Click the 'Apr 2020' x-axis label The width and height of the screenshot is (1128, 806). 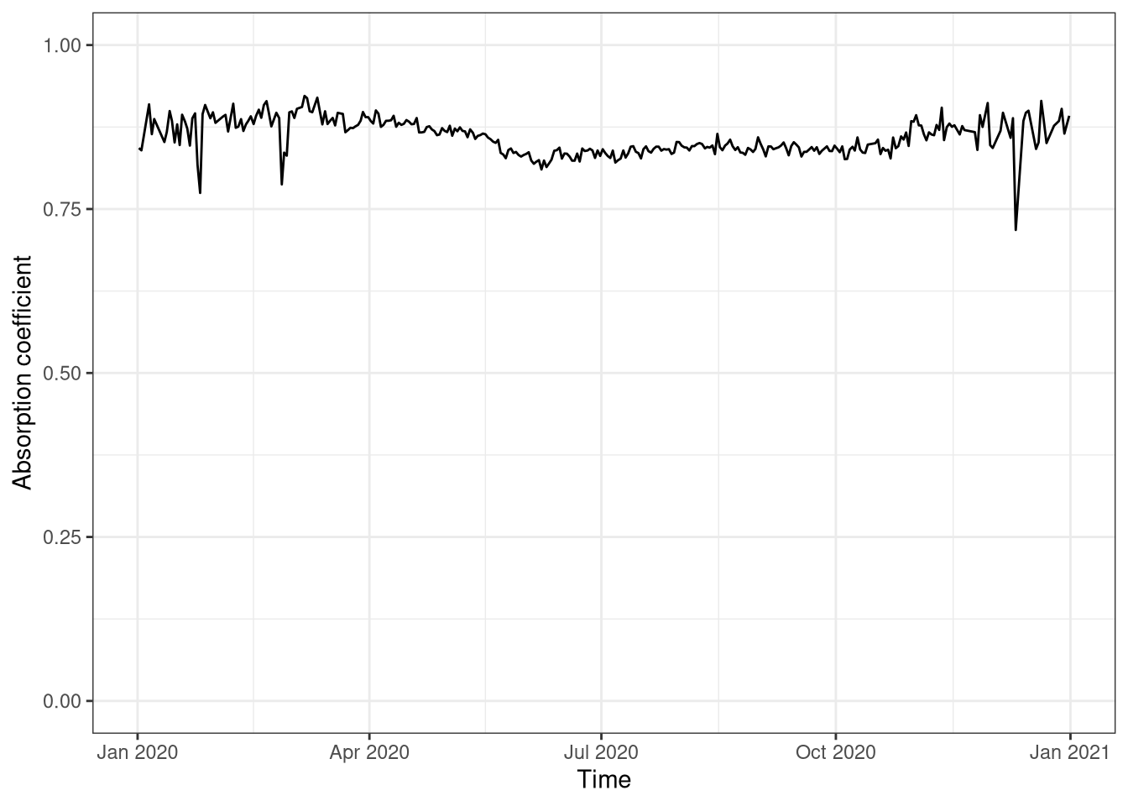point(369,752)
